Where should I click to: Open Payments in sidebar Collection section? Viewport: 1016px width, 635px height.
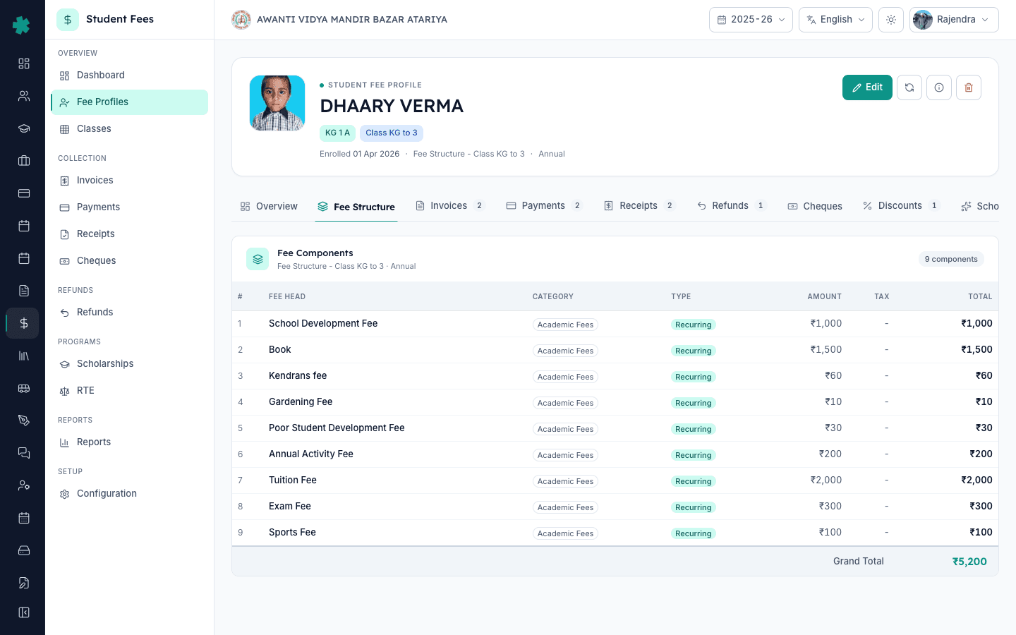(x=129, y=207)
